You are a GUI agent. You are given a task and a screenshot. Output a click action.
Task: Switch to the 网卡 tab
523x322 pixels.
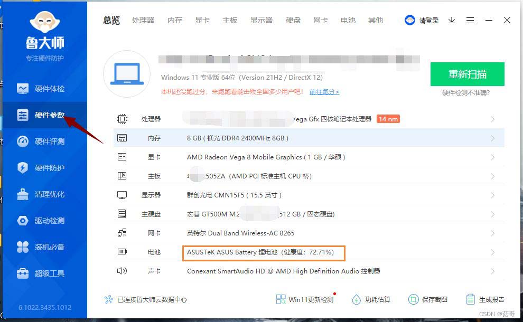(x=321, y=21)
